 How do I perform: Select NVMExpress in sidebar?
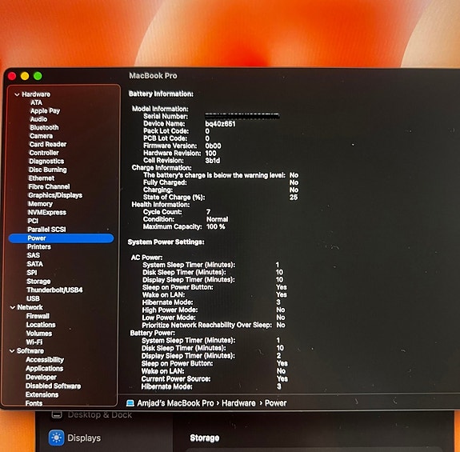point(47,212)
